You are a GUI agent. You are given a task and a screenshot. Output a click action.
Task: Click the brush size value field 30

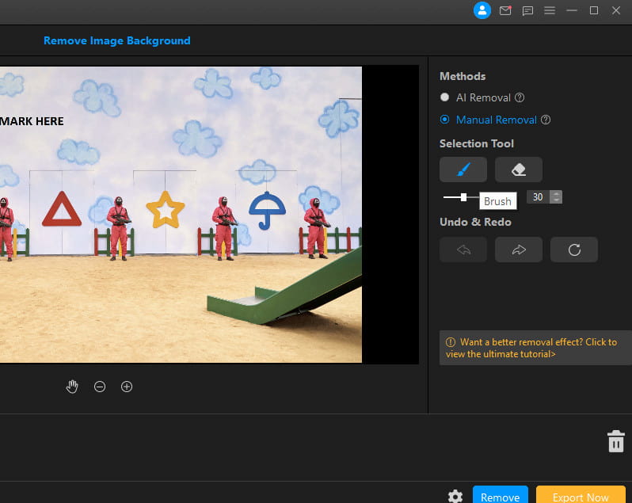538,197
